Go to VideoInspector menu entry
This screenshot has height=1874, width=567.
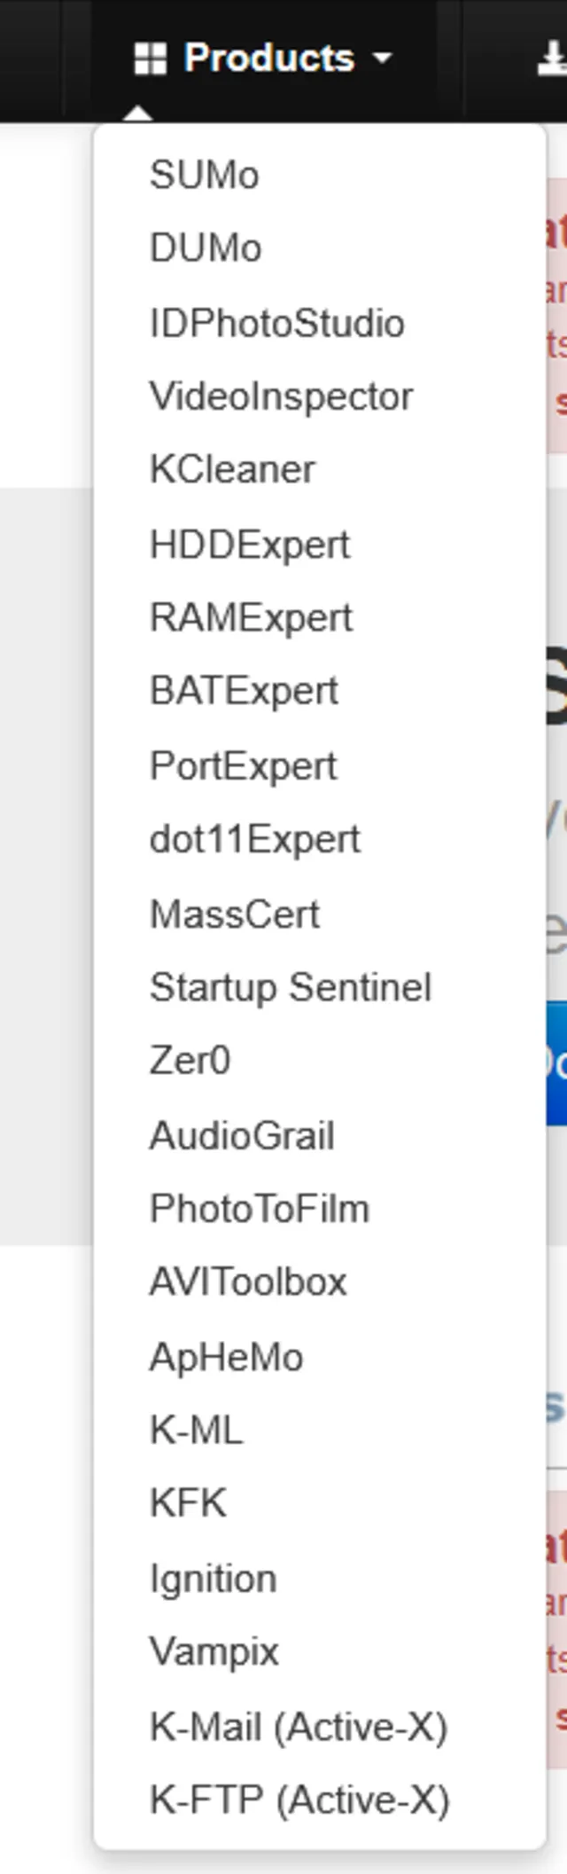pyautogui.click(x=281, y=396)
